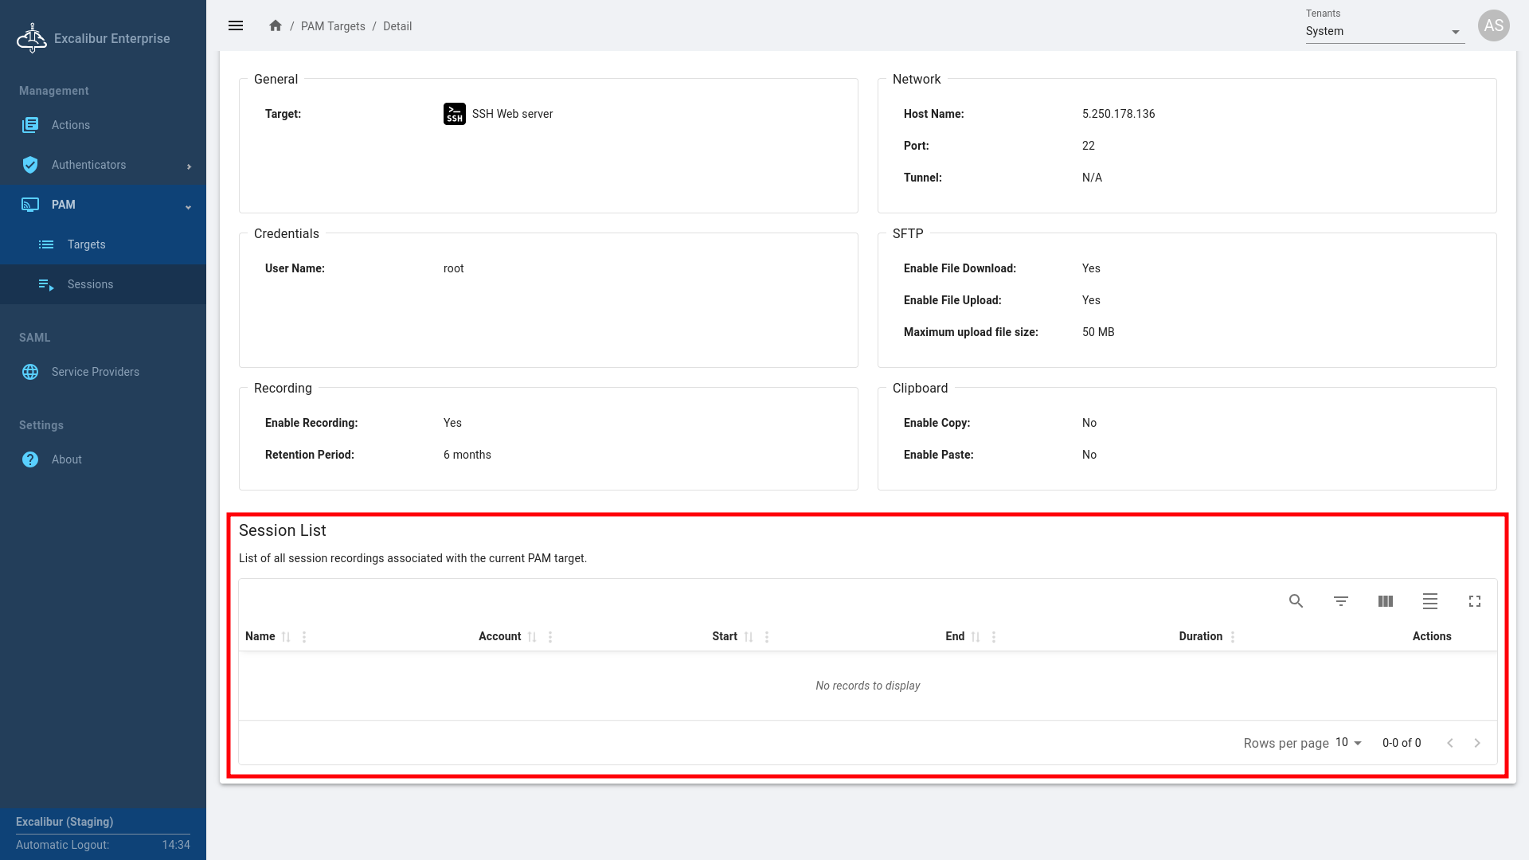This screenshot has width=1529, height=860.
Task: Open the AS user avatar
Action: pyautogui.click(x=1493, y=25)
